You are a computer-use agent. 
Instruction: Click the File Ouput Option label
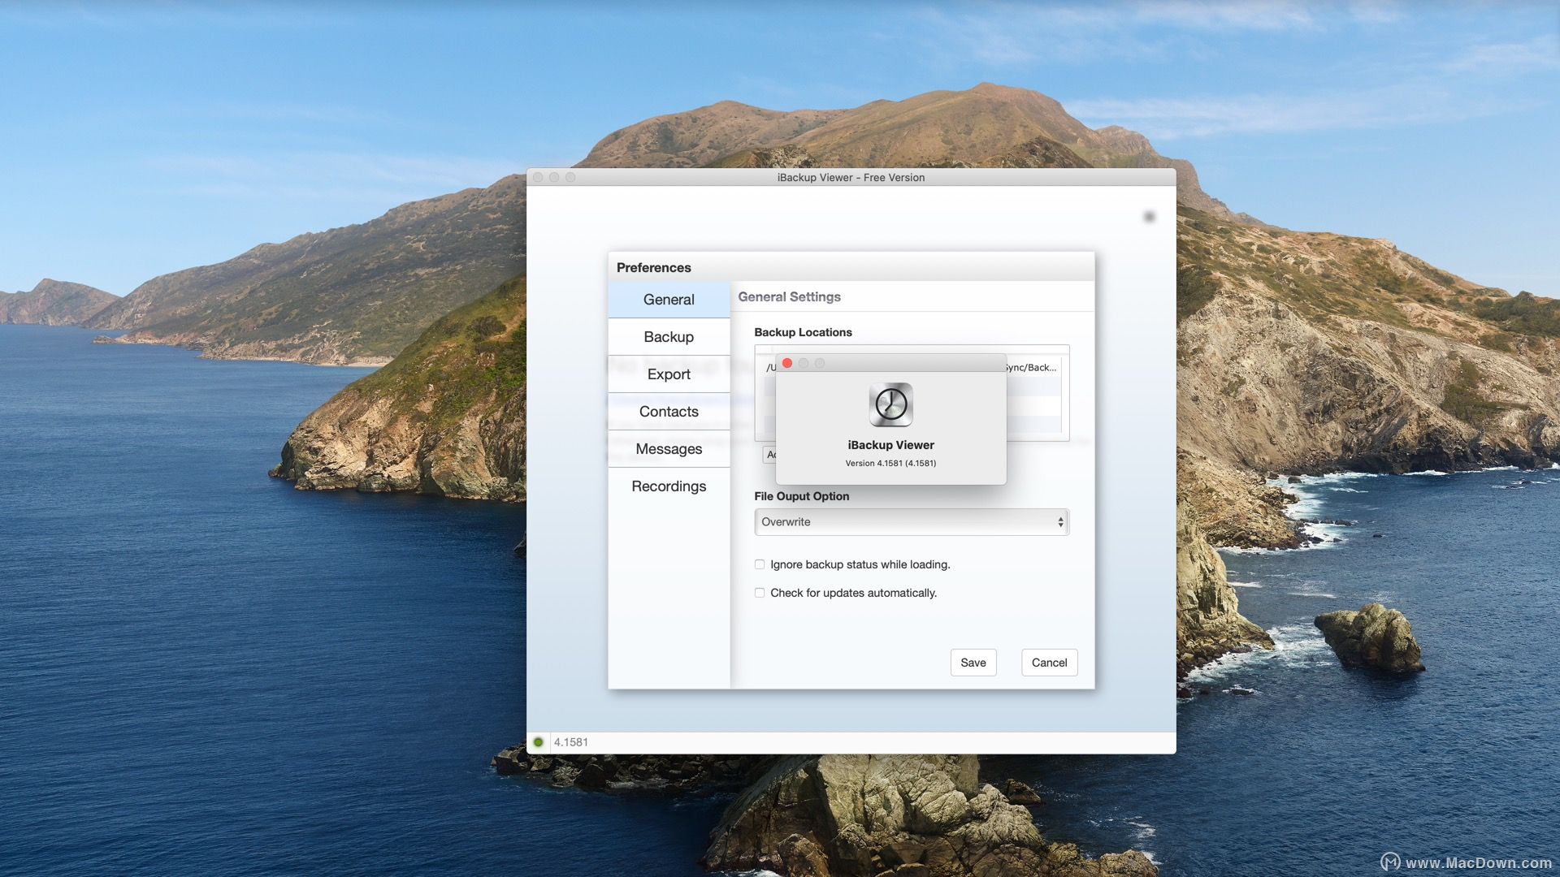click(x=801, y=496)
